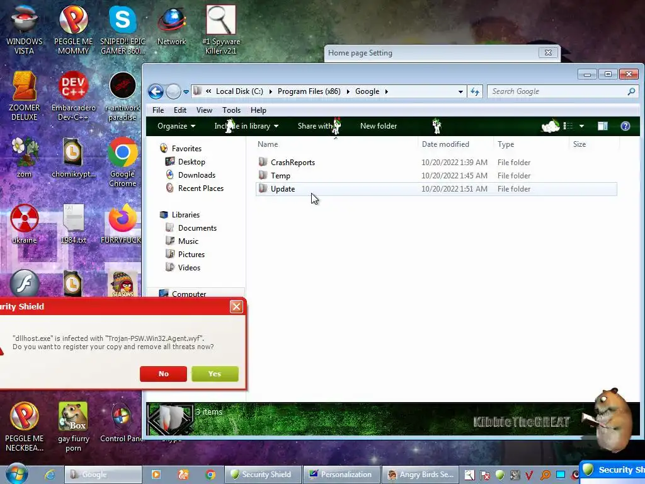The image size is (645, 484).
Task: Select the ukraine radiation desktop icon
Action: [25, 224]
